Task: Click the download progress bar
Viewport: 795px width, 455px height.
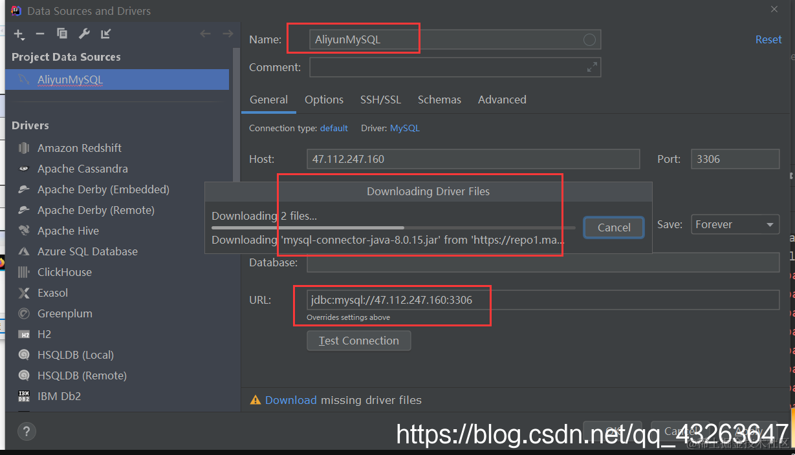Action: coord(393,228)
